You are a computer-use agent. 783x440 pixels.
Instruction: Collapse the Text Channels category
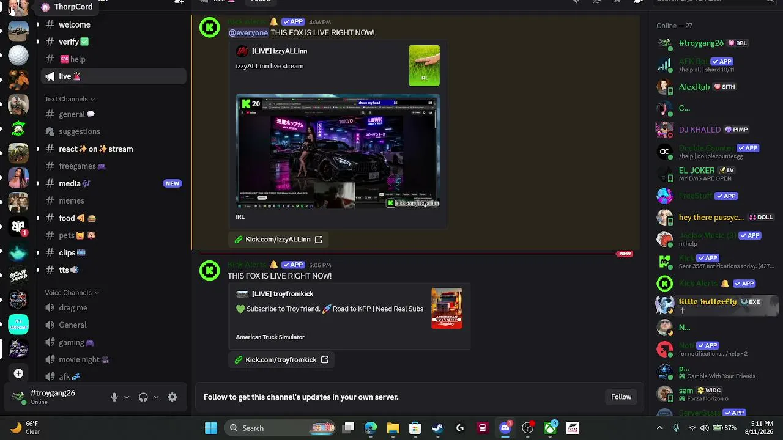click(x=70, y=99)
